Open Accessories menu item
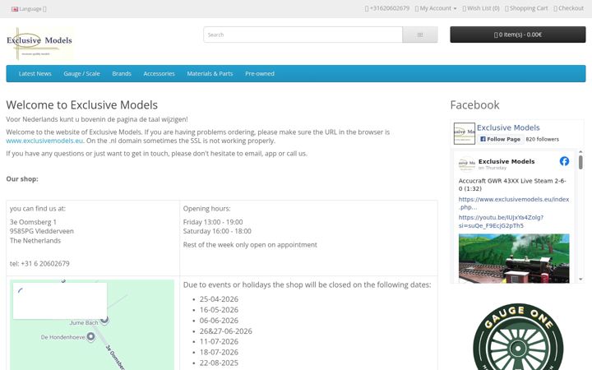592x370 pixels. pos(159,74)
